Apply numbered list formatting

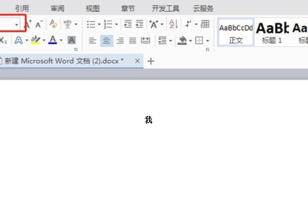tap(108, 24)
